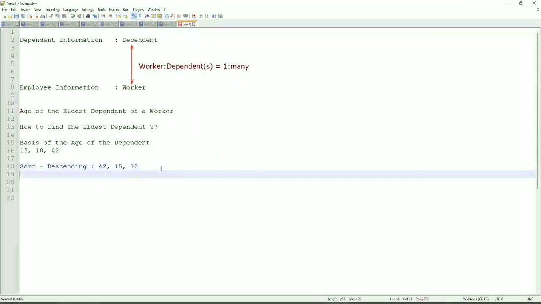Zoom in using the toolbar icon
The height and width of the screenshot is (304, 541).
103,16
